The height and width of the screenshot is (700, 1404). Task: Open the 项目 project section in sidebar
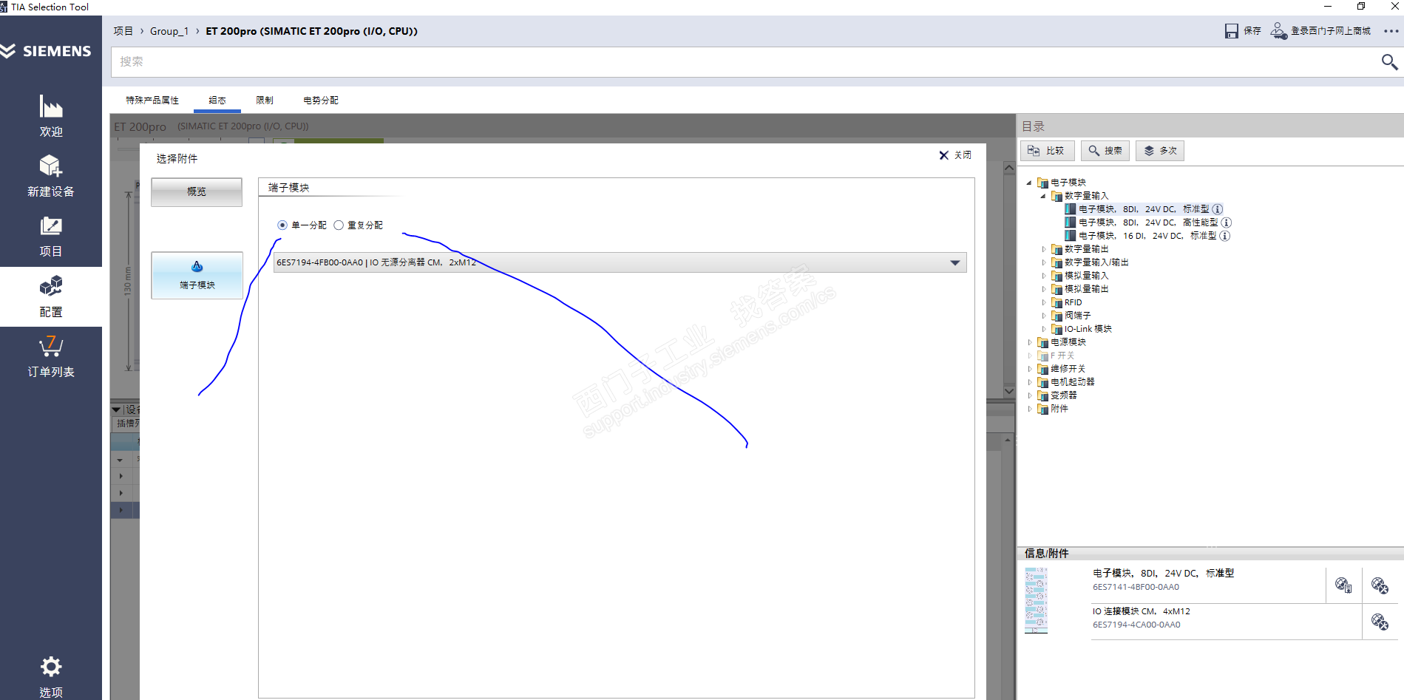tap(51, 237)
